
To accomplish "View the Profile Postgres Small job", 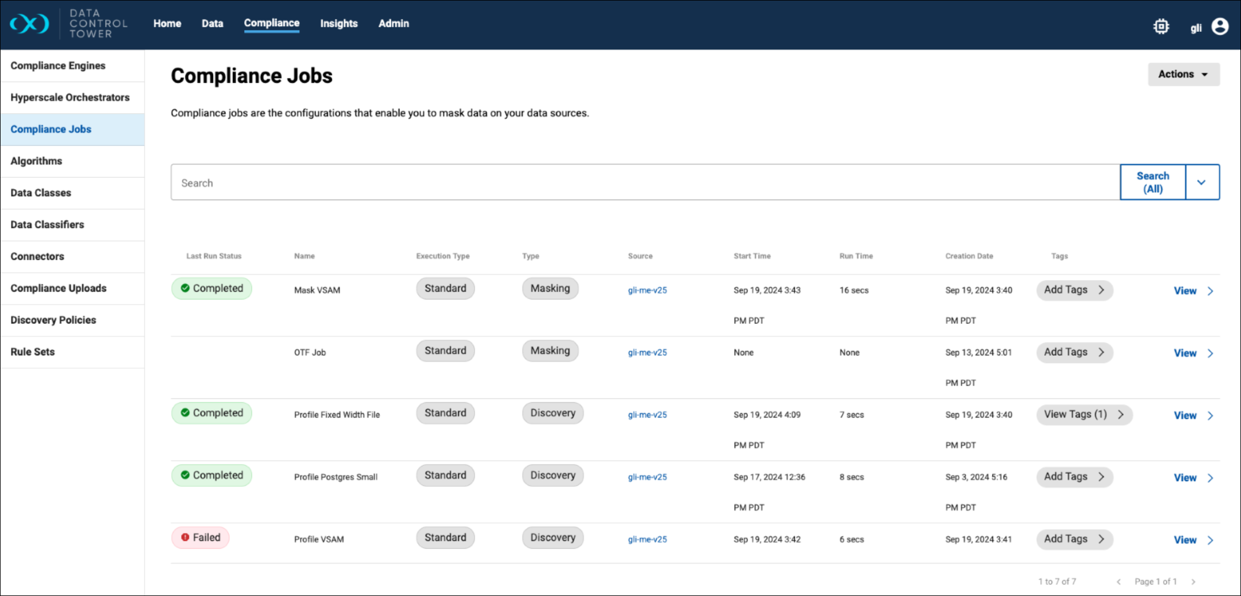I will point(1185,478).
